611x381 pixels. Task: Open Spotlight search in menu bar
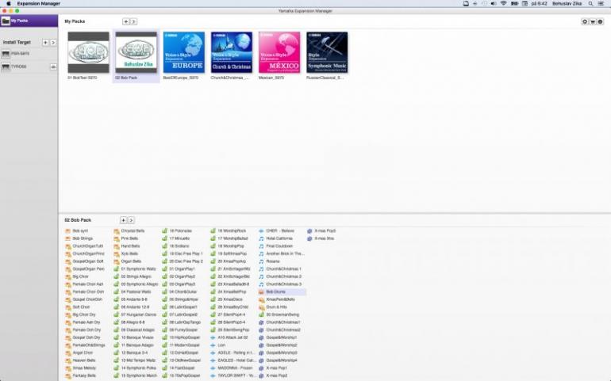click(x=590, y=3)
